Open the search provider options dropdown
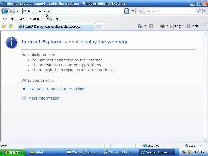 [x=204, y=11]
